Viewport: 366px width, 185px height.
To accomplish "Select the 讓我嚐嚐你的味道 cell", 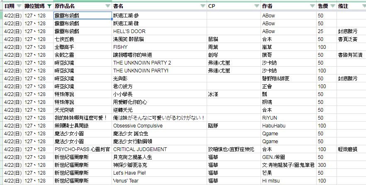I will point(159,55).
